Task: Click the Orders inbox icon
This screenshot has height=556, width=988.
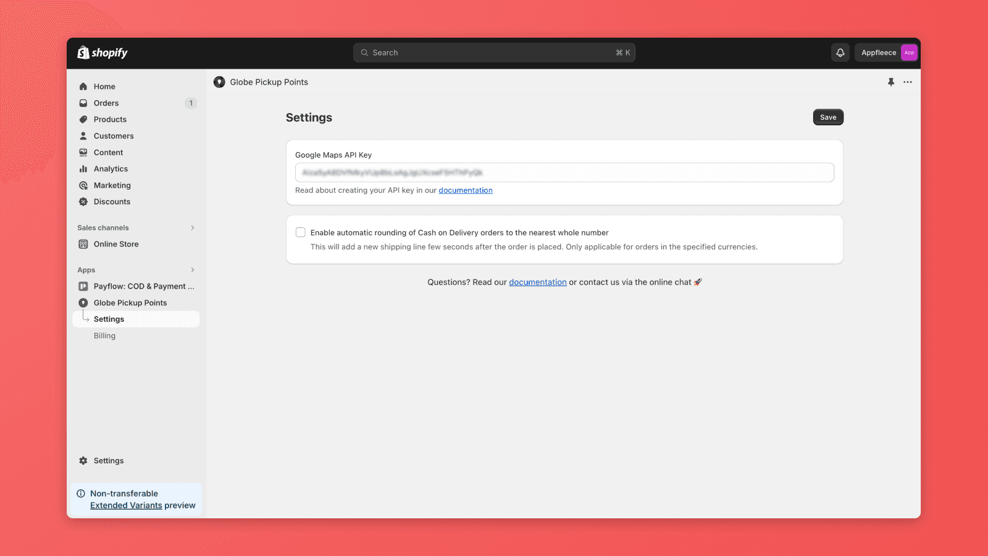Action: (x=83, y=103)
